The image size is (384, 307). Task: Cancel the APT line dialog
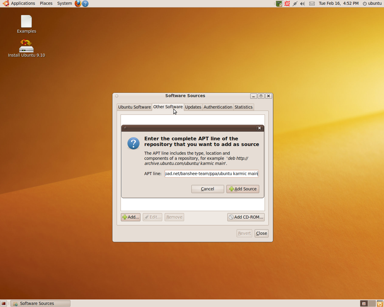(x=208, y=189)
